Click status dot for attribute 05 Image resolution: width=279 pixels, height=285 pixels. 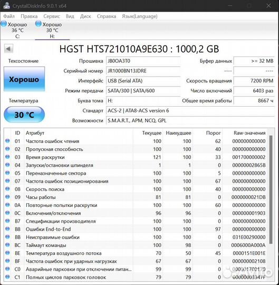(x=7, y=173)
